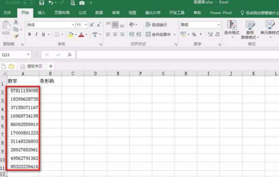Click the 合并后居中 merge button

159,34
